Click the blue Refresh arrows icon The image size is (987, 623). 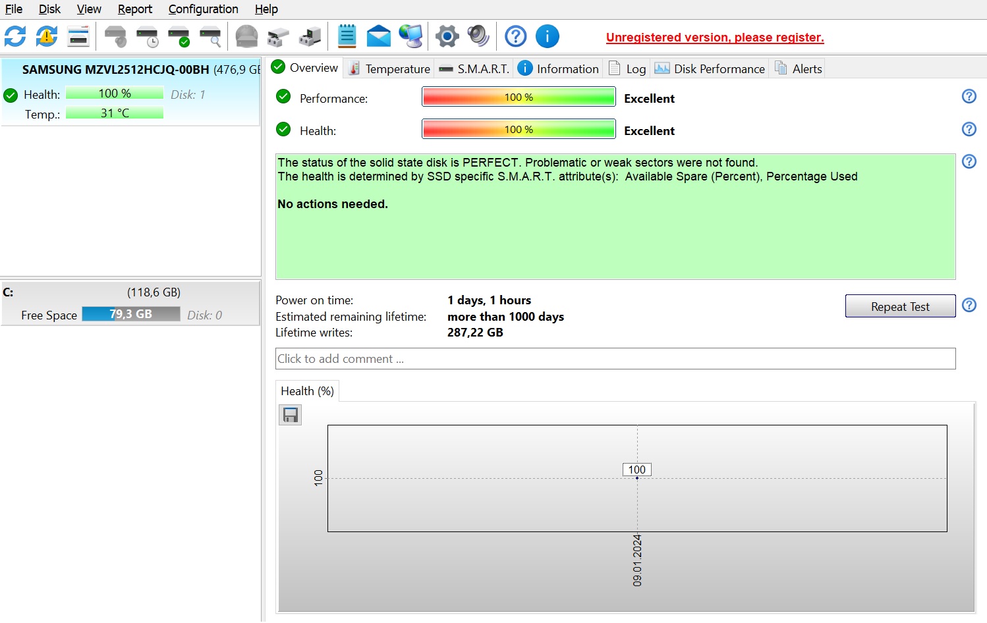(14, 36)
